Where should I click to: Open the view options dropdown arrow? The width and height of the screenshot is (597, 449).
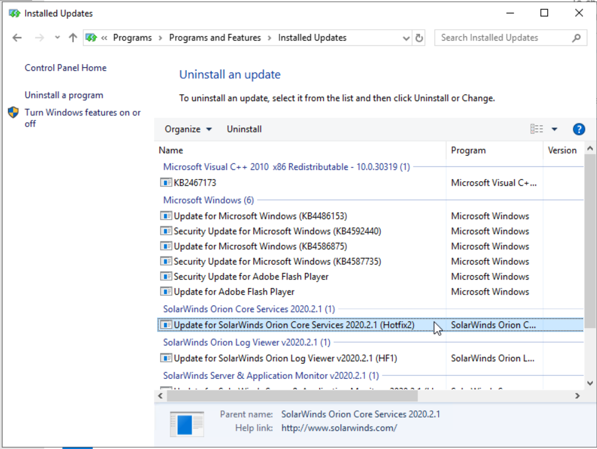(x=555, y=129)
